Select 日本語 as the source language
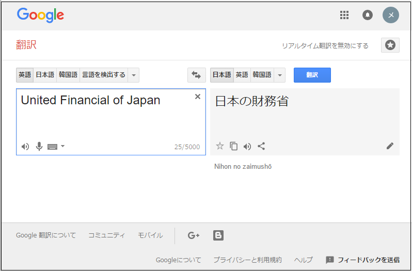 coord(45,75)
